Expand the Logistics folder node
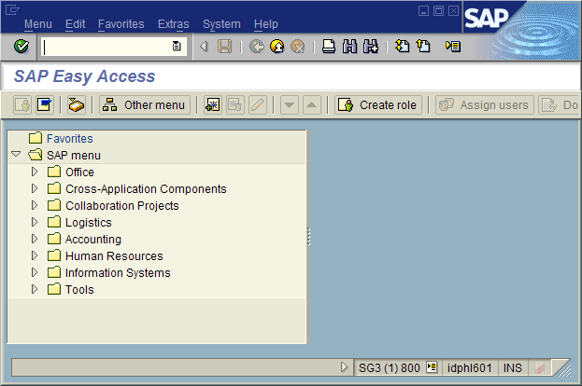The height and width of the screenshot is (386, 582). pyautogui.click(x=35, y=222)
